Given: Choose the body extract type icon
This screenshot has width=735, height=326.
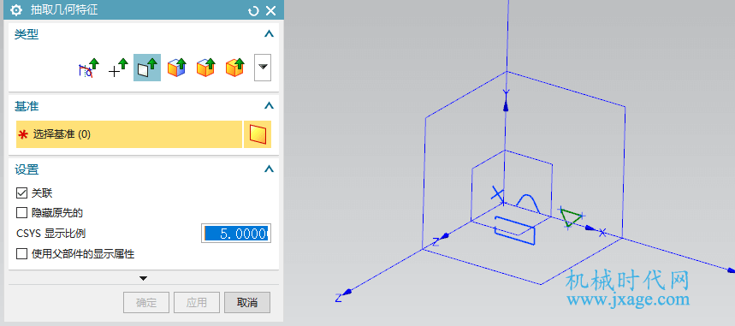Looking at the screenshot, I should (234, 68).
